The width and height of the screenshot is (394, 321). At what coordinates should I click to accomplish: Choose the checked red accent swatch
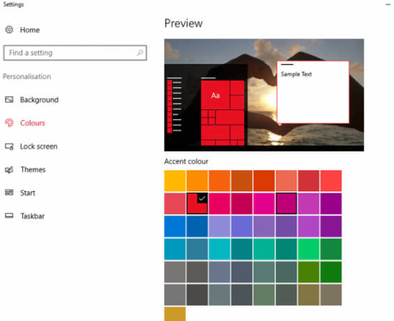point(197,204)
